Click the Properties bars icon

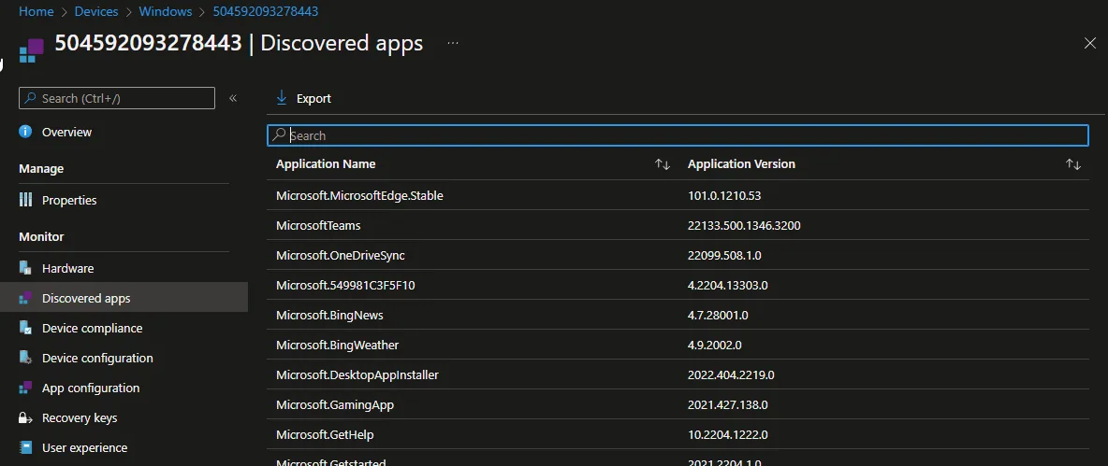pyautogui.click(x=25, y=200)
